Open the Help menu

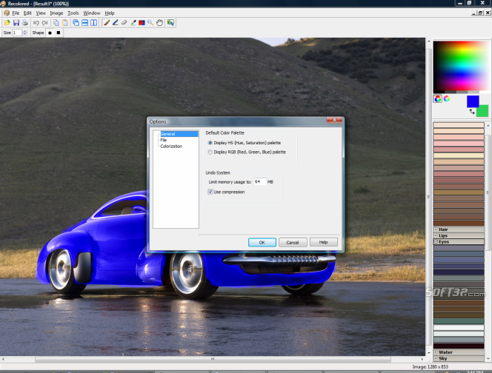[x=110, y=13]
